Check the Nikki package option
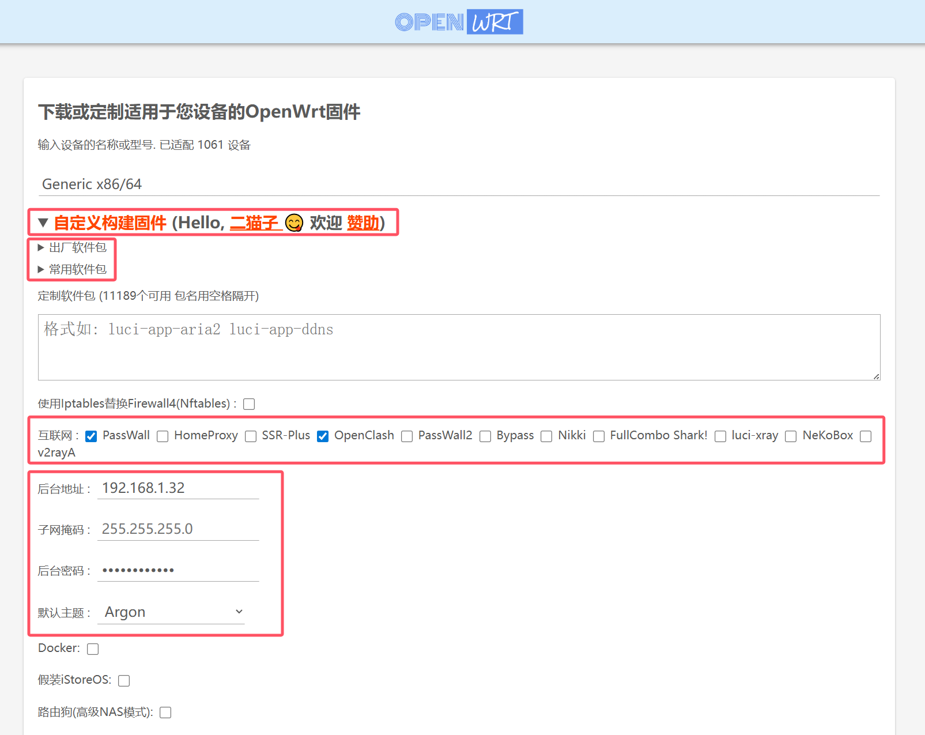Screen dimensions: 925x735 [x=546, y=436]
